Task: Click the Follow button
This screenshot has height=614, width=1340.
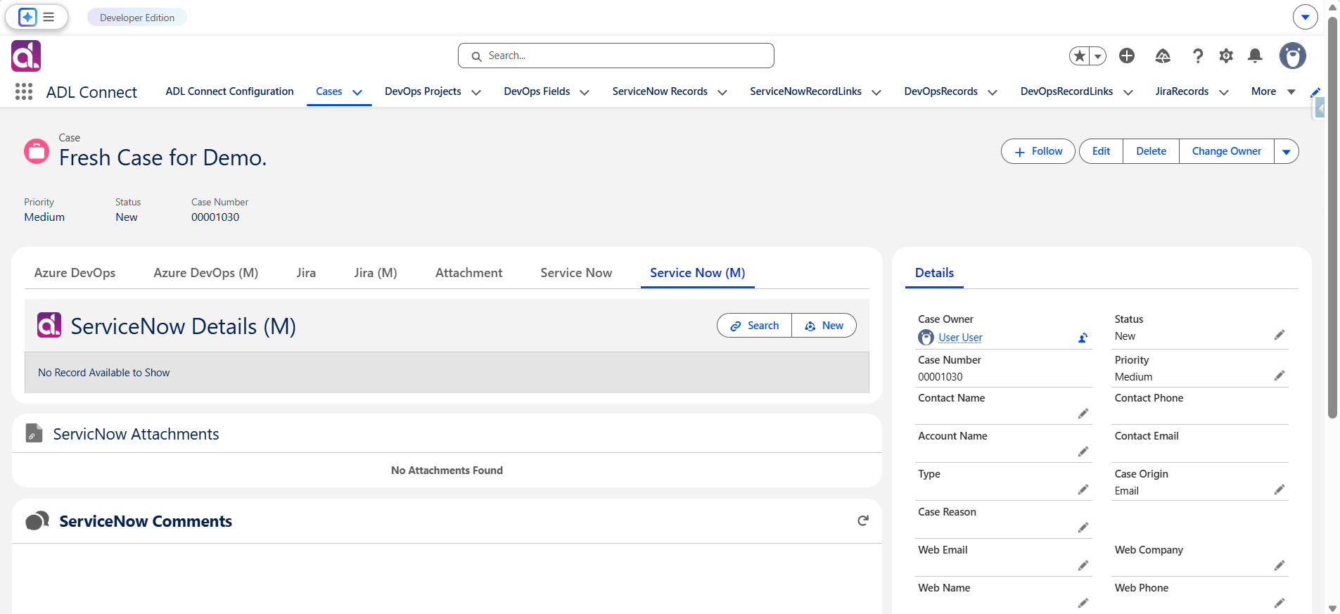Action: 1038,151
